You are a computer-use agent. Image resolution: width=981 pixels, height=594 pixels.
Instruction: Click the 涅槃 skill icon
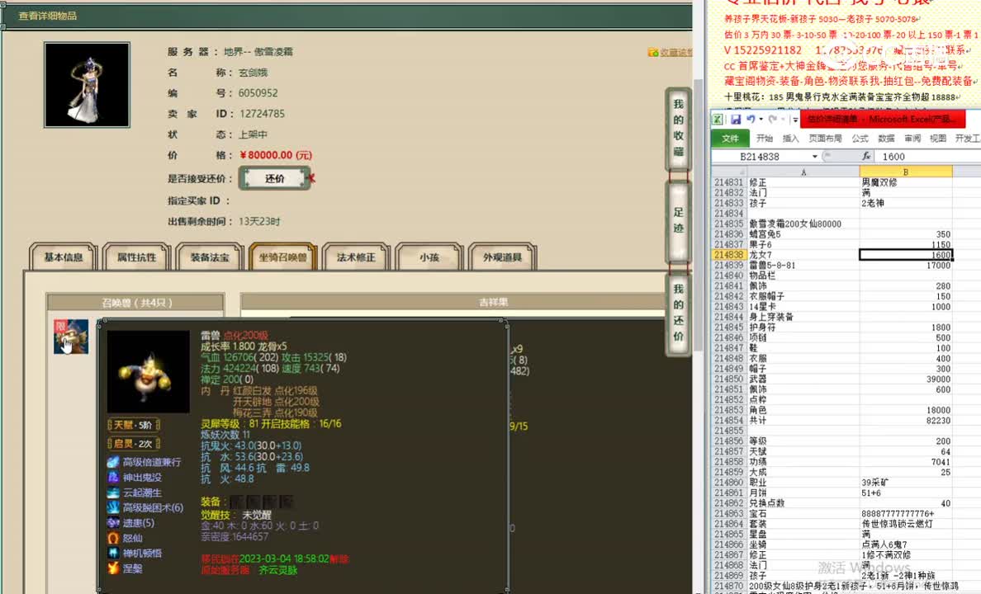click(113, 568)
